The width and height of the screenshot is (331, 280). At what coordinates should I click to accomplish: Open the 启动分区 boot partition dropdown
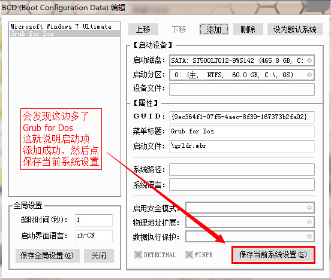pyautogui.click(x=242, y=75)
